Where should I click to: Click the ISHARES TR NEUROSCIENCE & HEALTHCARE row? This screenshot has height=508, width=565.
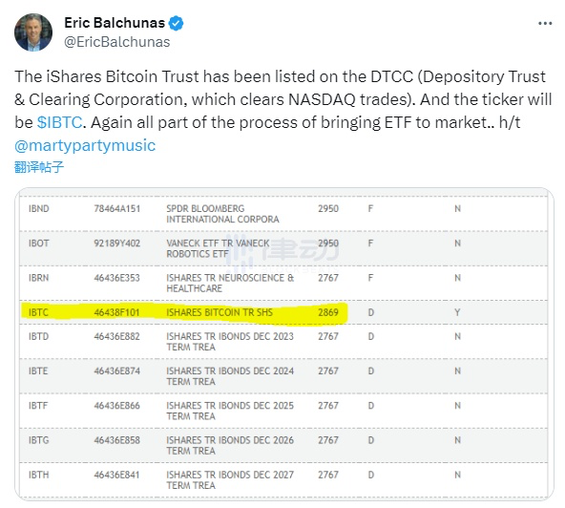point(283,283)
